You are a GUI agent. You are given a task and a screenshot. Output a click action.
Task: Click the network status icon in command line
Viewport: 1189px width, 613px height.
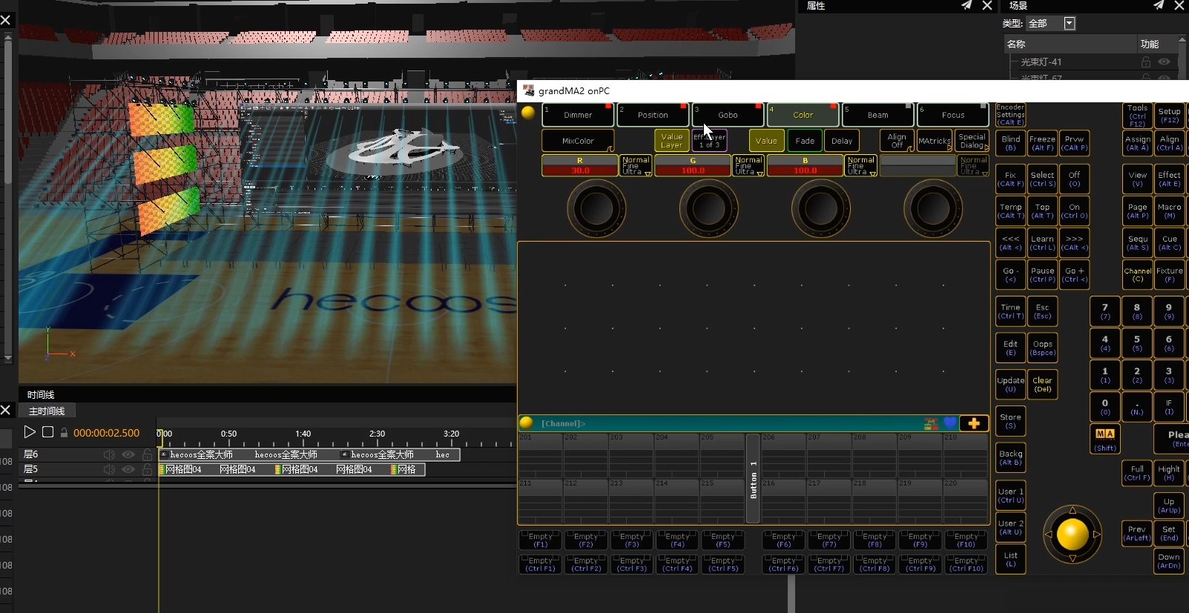[931, 423]
